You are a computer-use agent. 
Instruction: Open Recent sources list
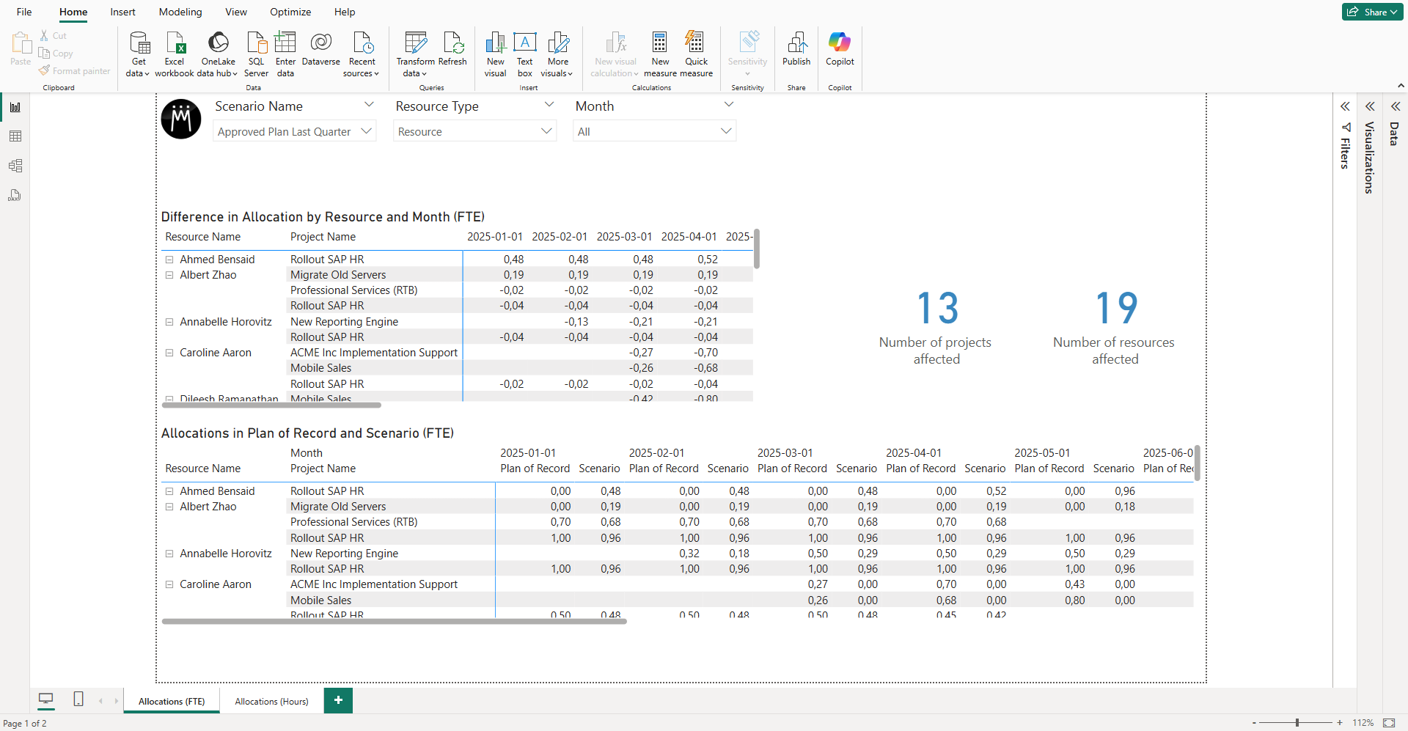point(362,54)
